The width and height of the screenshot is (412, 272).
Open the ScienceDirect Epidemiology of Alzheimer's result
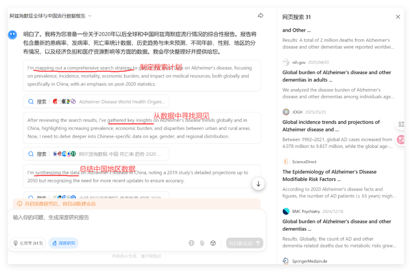(339, 179)
